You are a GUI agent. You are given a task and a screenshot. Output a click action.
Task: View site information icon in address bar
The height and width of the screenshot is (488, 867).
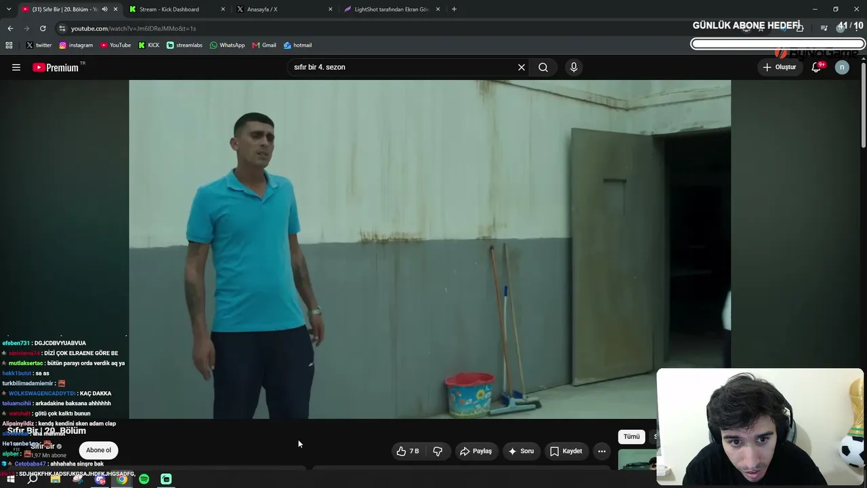[62, 28]
